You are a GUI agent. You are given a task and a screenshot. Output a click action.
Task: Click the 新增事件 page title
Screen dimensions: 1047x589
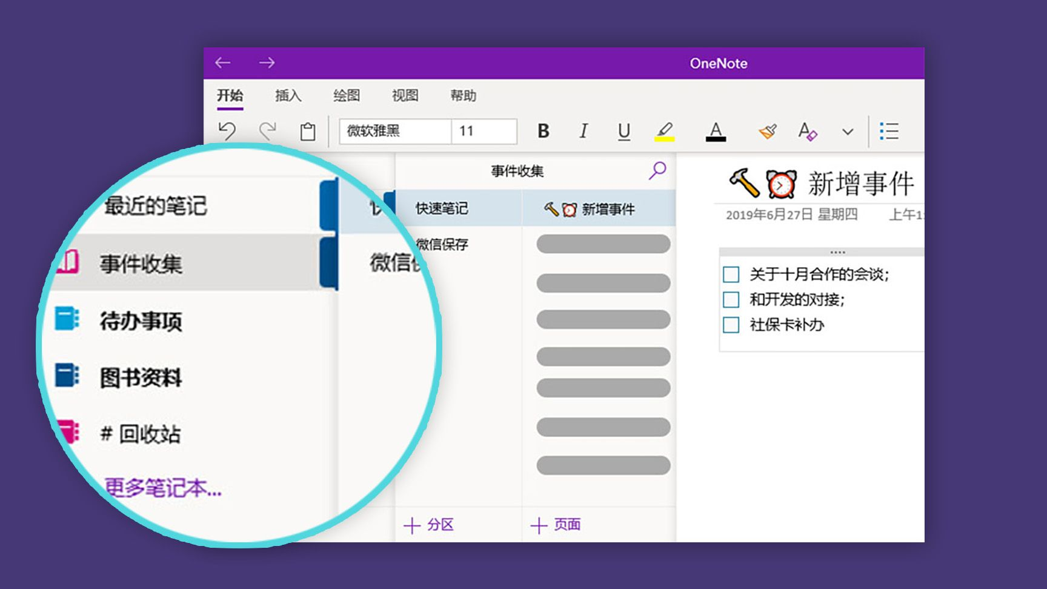click(861, 184)
